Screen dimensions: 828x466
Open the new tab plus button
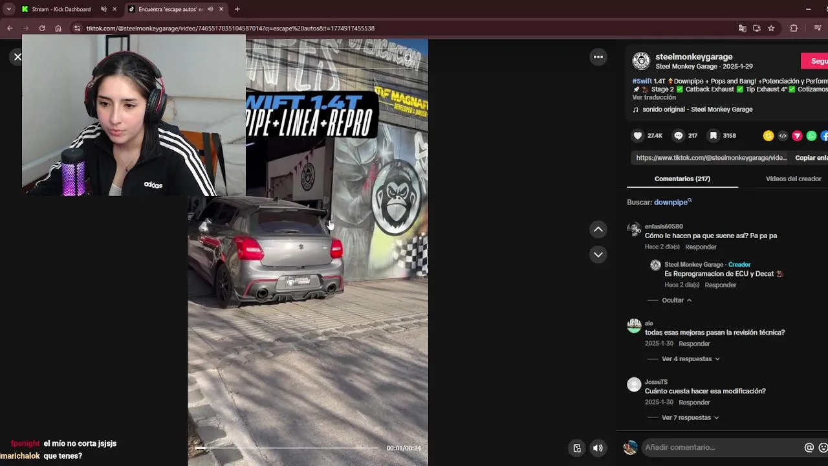click(x=237, y=9)
